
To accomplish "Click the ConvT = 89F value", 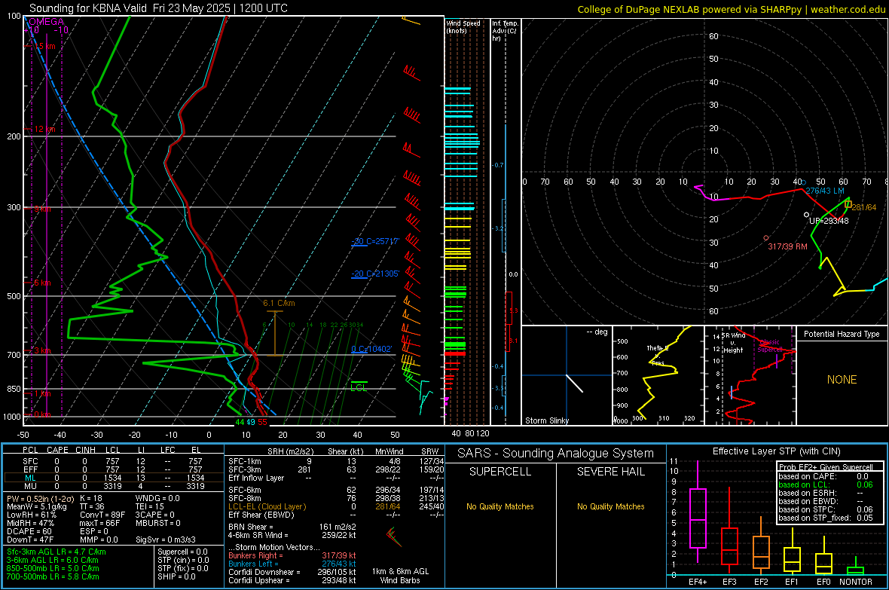I will point(102,515).
